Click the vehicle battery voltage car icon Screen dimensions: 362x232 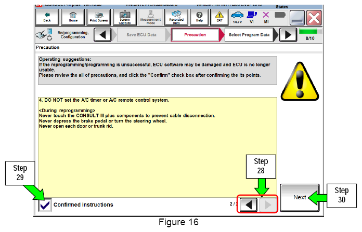[237, 17]
